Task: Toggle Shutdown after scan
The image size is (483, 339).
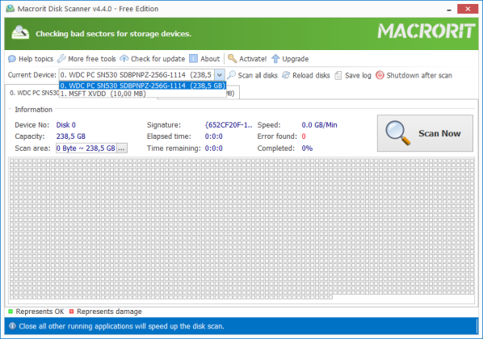Action: click(x=414, y=75)
